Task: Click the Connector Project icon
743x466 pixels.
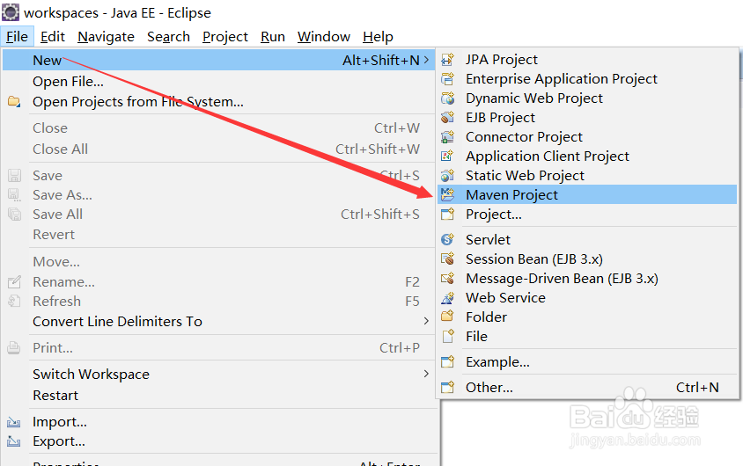Action: tap(448, 137)
